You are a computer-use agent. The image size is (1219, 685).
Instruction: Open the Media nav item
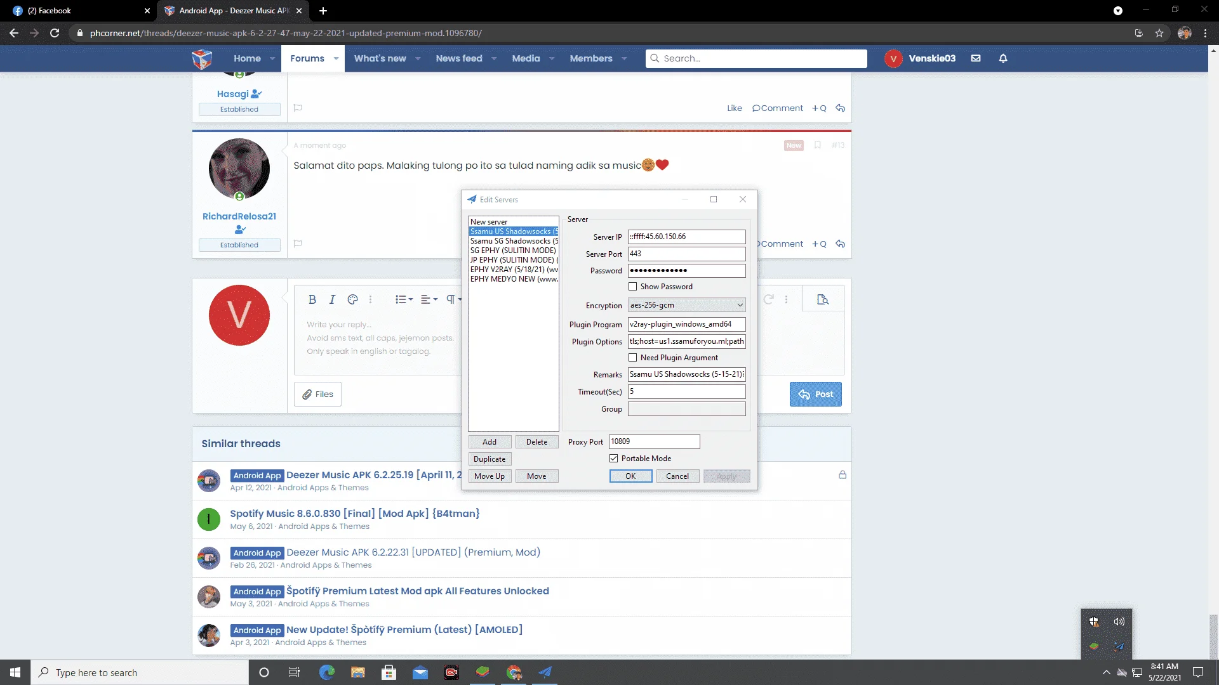click(526, 58)
